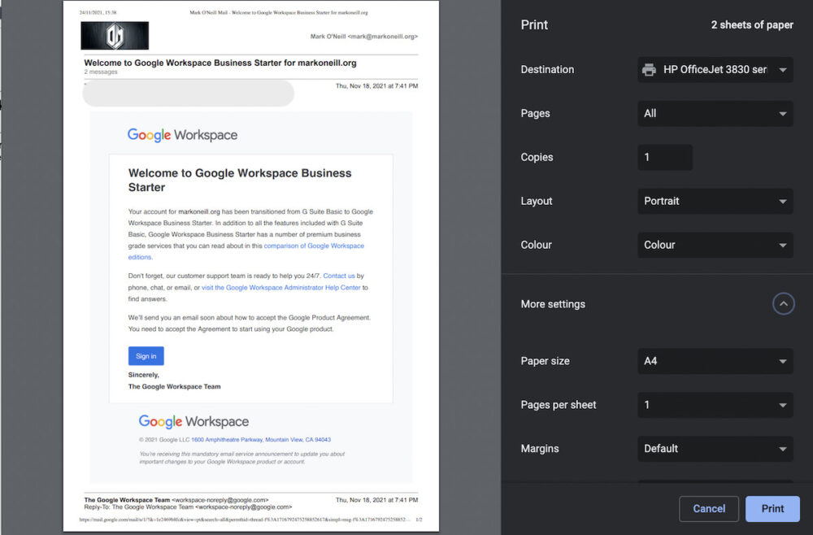Open the Destination printer dropdown
The width and height of the screenshot is (813, 535).
pyautogui.click(x=715, y=69)
